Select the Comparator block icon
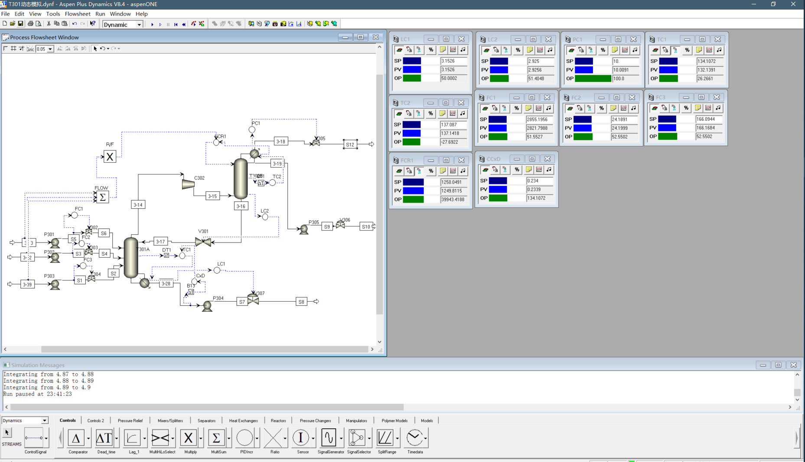Screen dimensions: 805x462 coord(76,438)
